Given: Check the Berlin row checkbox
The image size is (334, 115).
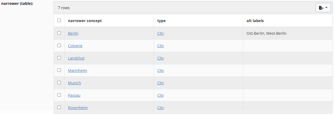Looking at the screenshot, I should [x=59, y=33].
